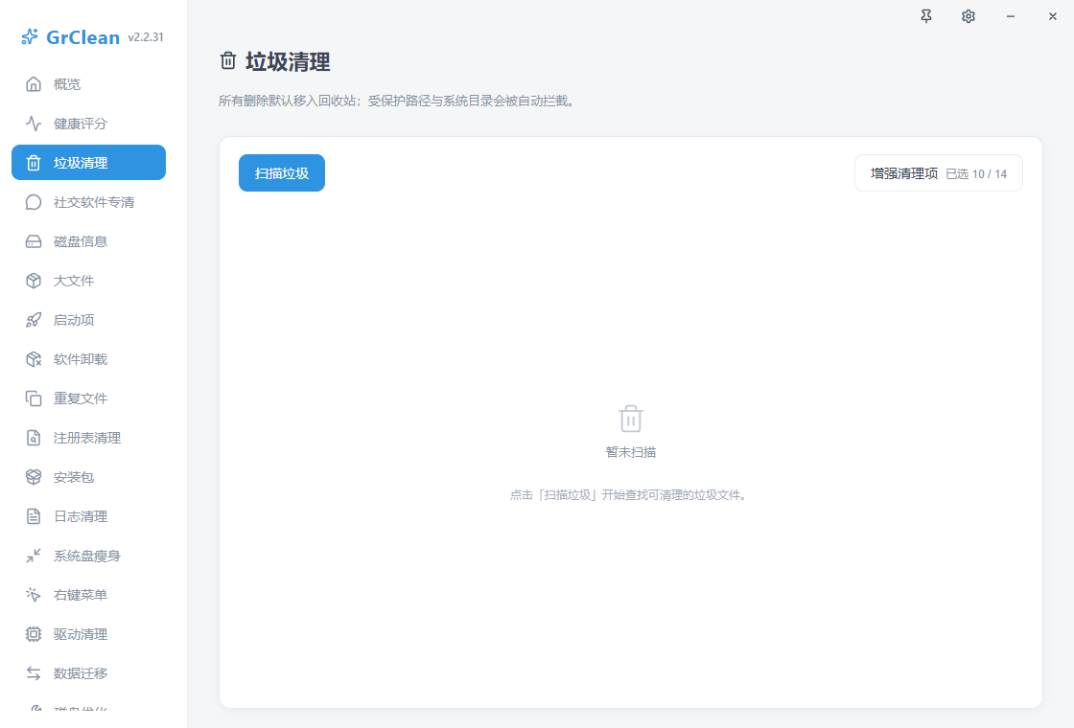Click the chat bubble icon for 社交软件专清
Viewport: 1074px width, 728px height.
pyautogui.click(x=34, y=202)
